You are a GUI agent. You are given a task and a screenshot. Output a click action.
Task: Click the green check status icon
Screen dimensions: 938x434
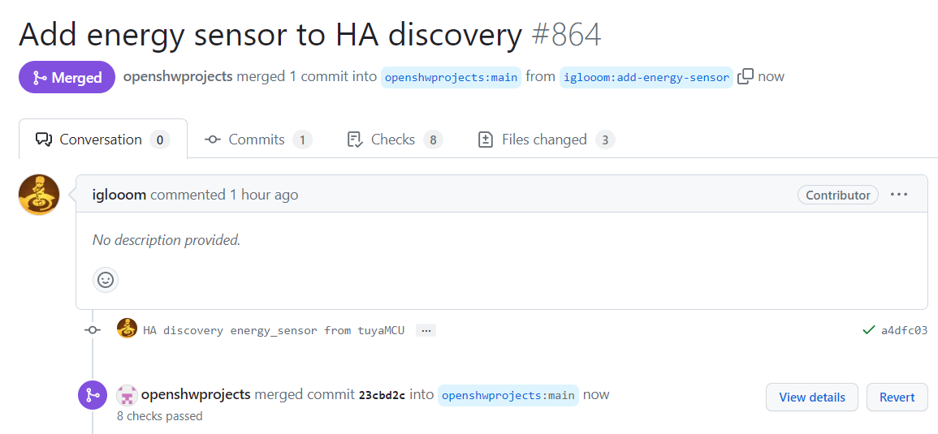(x=869, y=330)
